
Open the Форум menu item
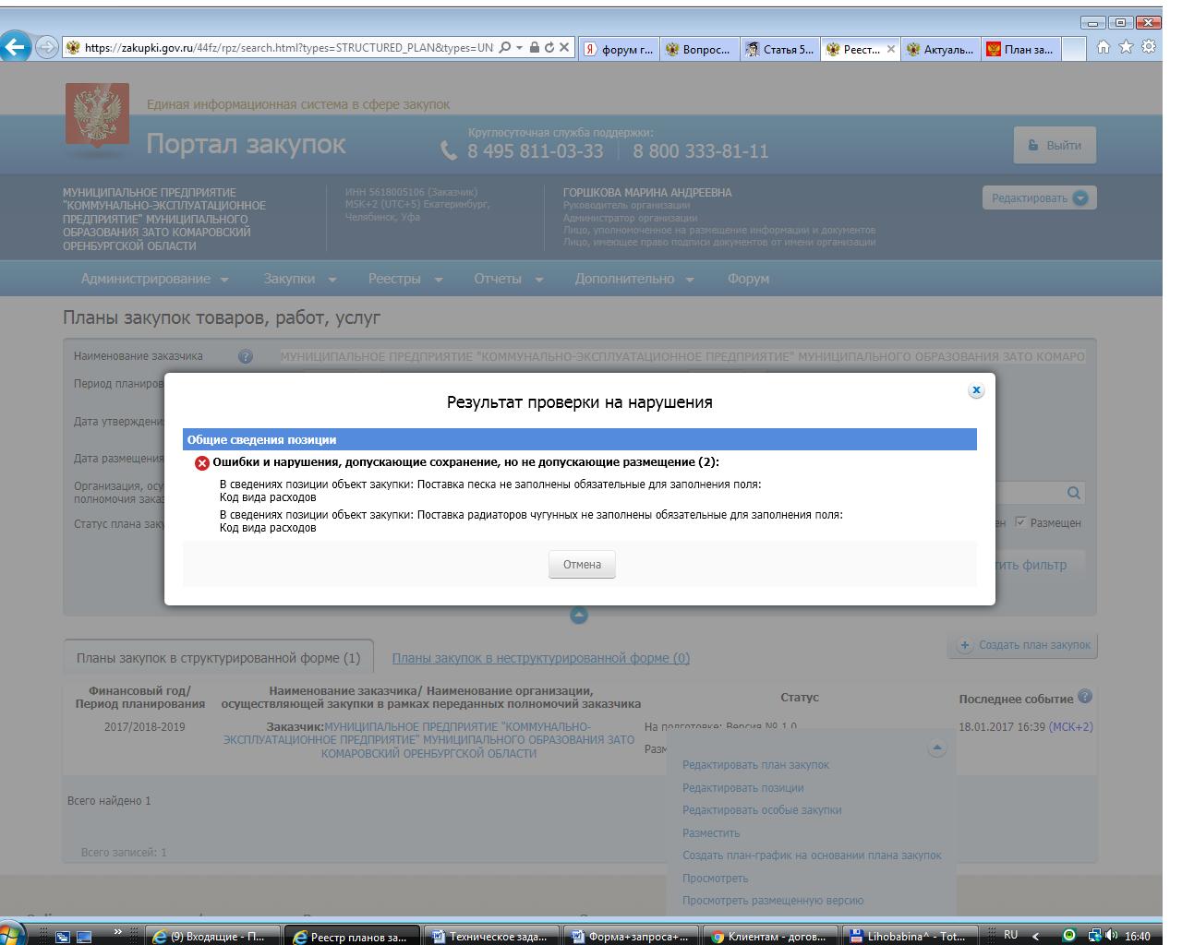click(748, 279)
